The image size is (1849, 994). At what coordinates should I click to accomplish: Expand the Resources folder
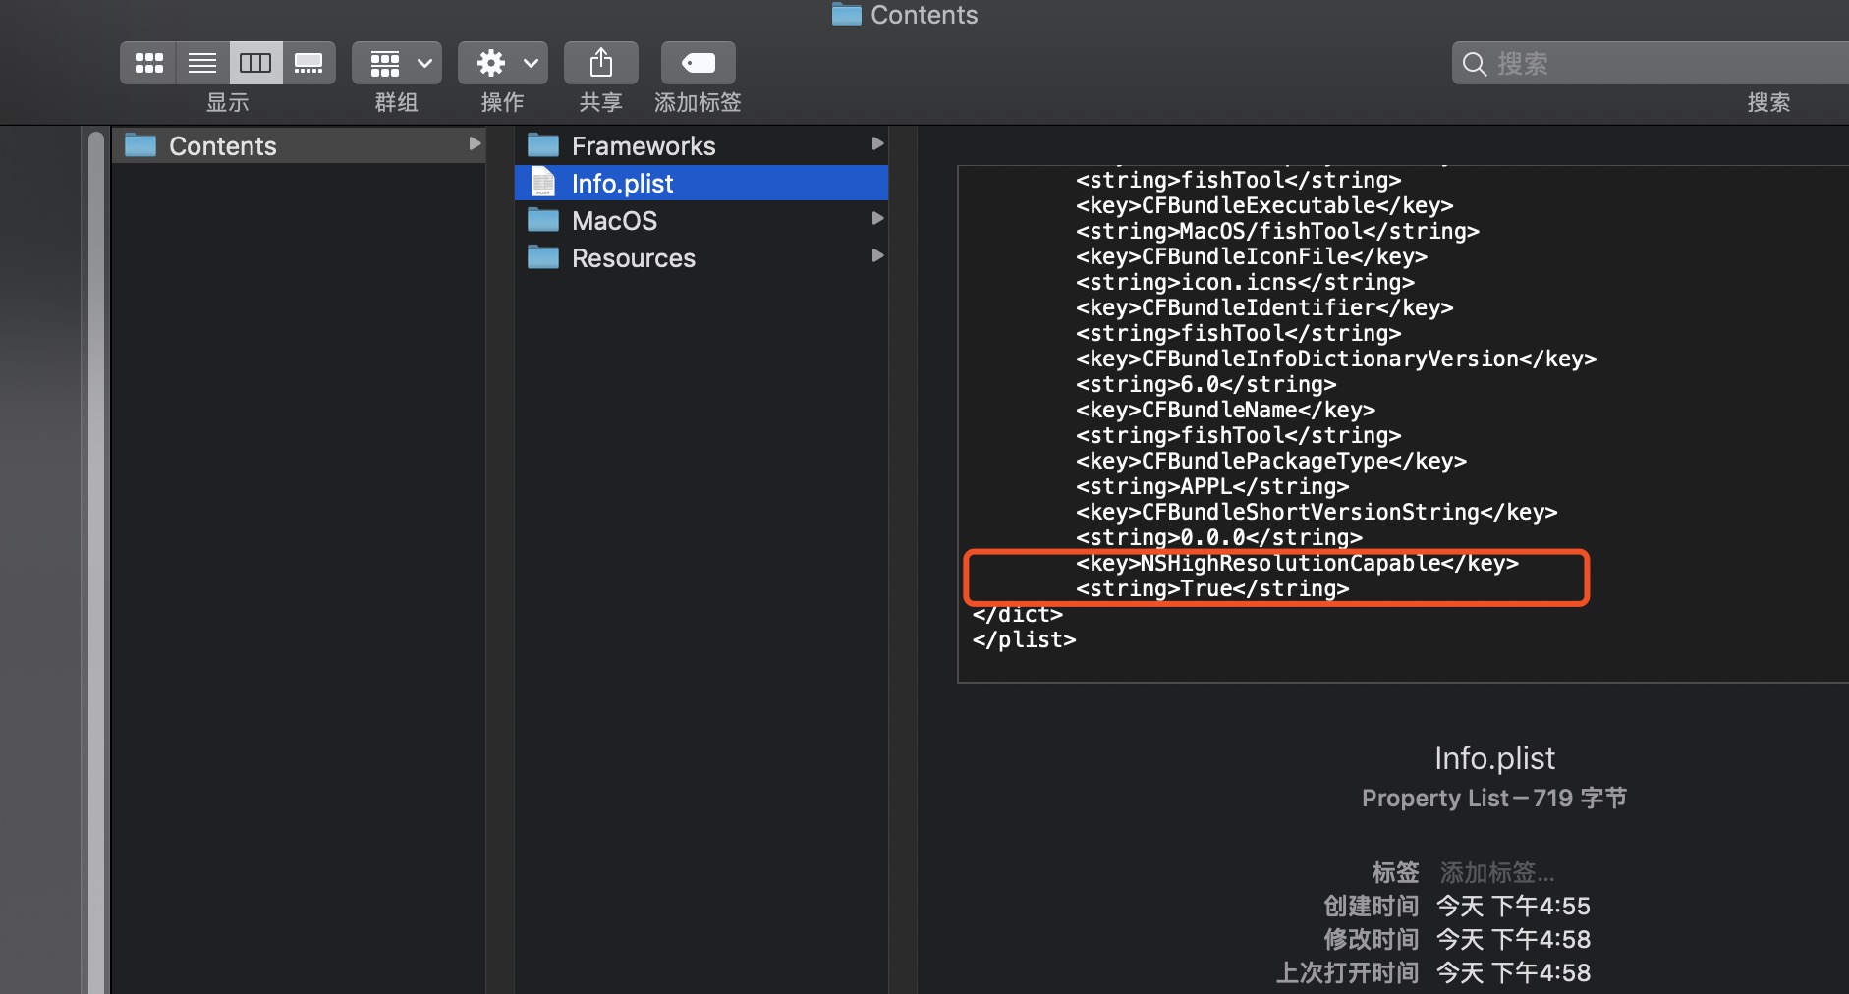tap(877, 256)
